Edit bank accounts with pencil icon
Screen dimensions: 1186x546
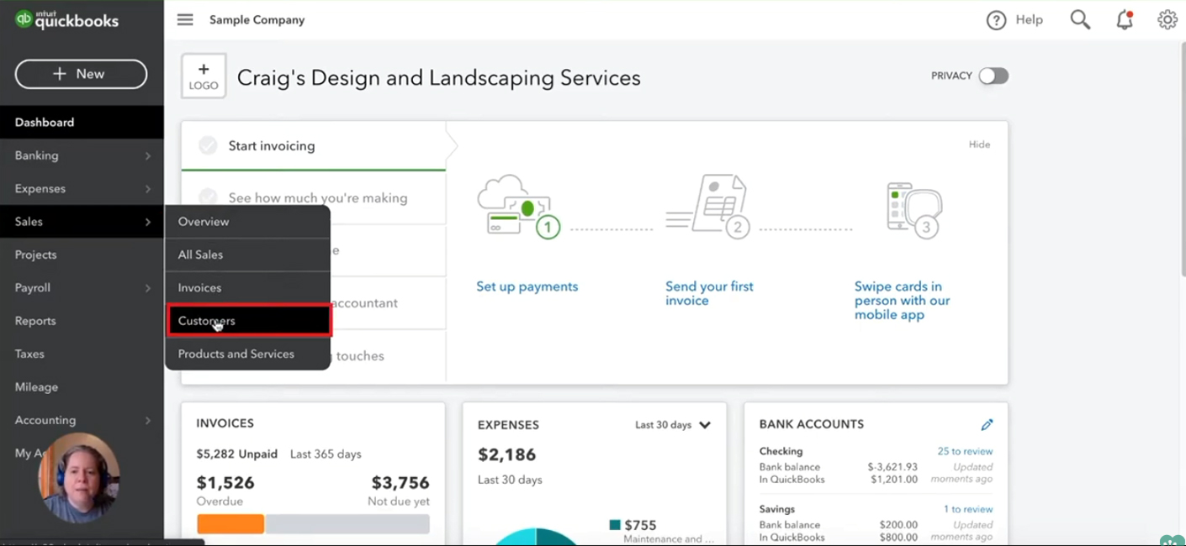pos(987,425)
